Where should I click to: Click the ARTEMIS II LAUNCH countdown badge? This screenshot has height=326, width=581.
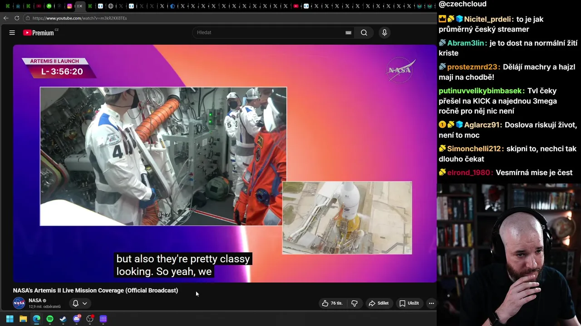(x=59, y=67)
